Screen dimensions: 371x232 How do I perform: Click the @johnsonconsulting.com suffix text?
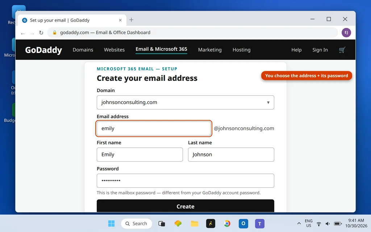click(x=244, y=128)
